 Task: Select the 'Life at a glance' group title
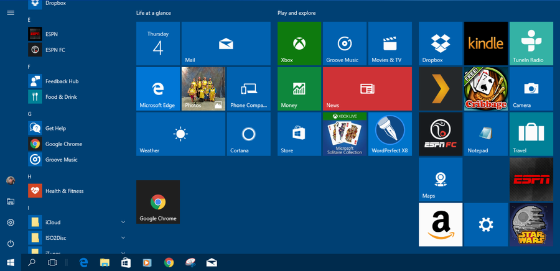pos(154,13)
